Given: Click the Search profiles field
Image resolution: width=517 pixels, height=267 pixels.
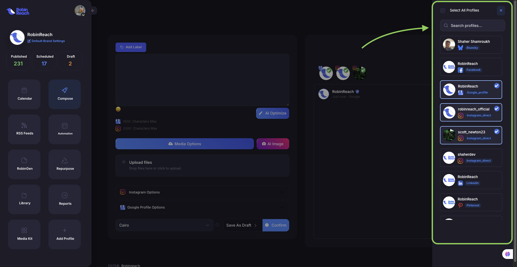Looking at the screenshot, I should pos(472,26).
